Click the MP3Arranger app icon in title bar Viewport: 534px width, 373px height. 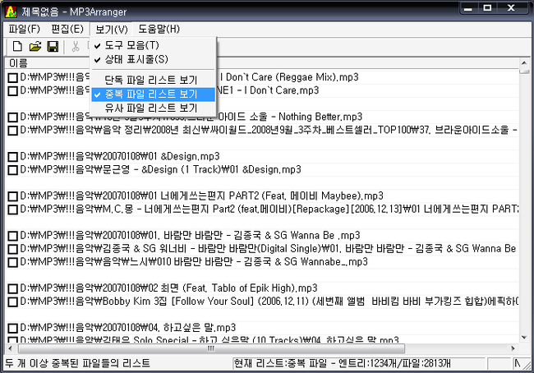11,12
